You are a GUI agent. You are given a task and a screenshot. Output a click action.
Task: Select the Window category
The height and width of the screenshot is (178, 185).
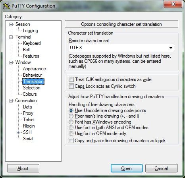click(x=23, y=62)
